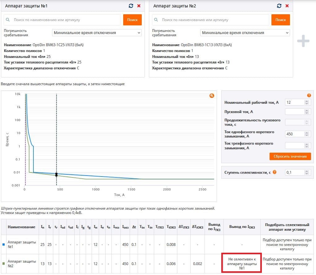Remove protection device №1 with red X
The width and height of the screenshot is (316, 275).
click(139, 6)
